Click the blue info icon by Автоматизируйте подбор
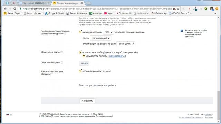Image resolution: width=221 pixels, height=124 pixels. click(x=182, y=31)
